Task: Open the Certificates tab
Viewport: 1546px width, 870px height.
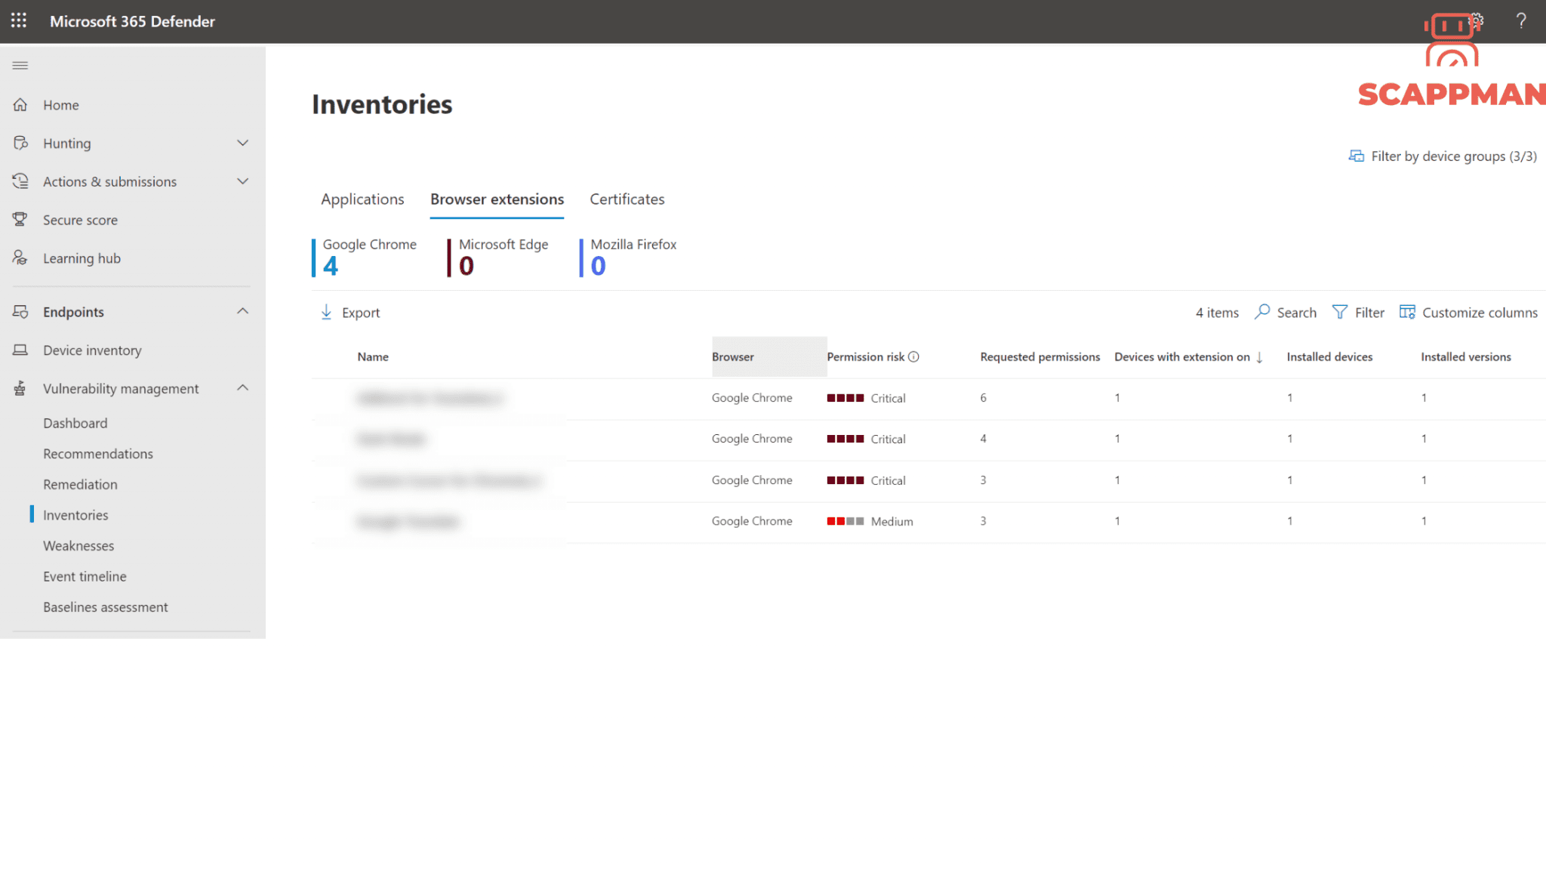Action: click(x=627, y=199)
